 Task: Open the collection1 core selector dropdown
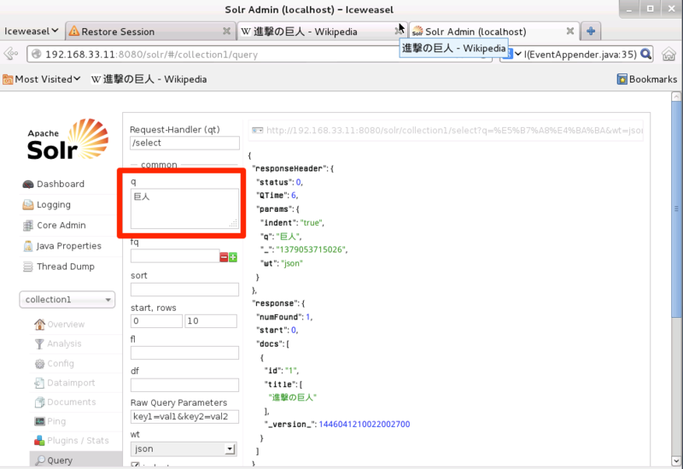[67, 300]
